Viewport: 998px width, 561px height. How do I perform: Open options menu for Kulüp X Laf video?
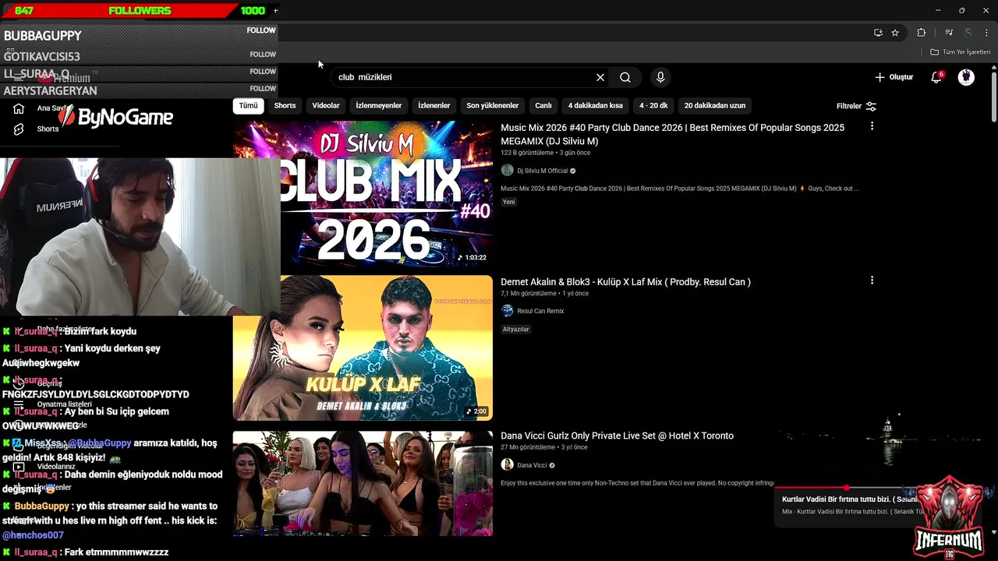872,280
